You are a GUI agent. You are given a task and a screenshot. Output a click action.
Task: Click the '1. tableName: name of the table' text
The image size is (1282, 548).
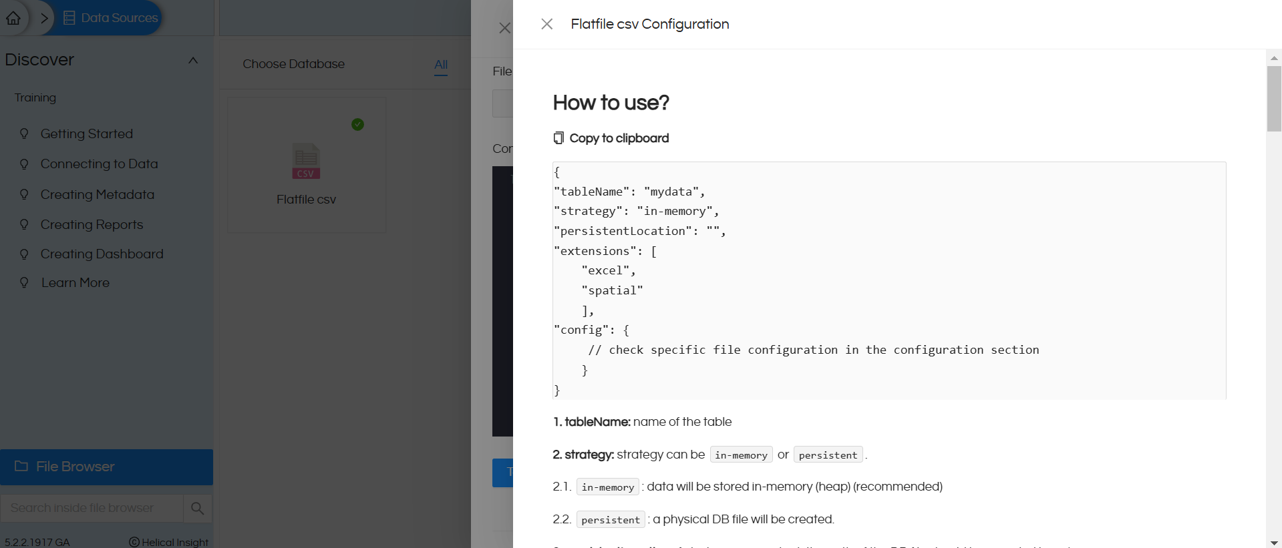point(642,422)
